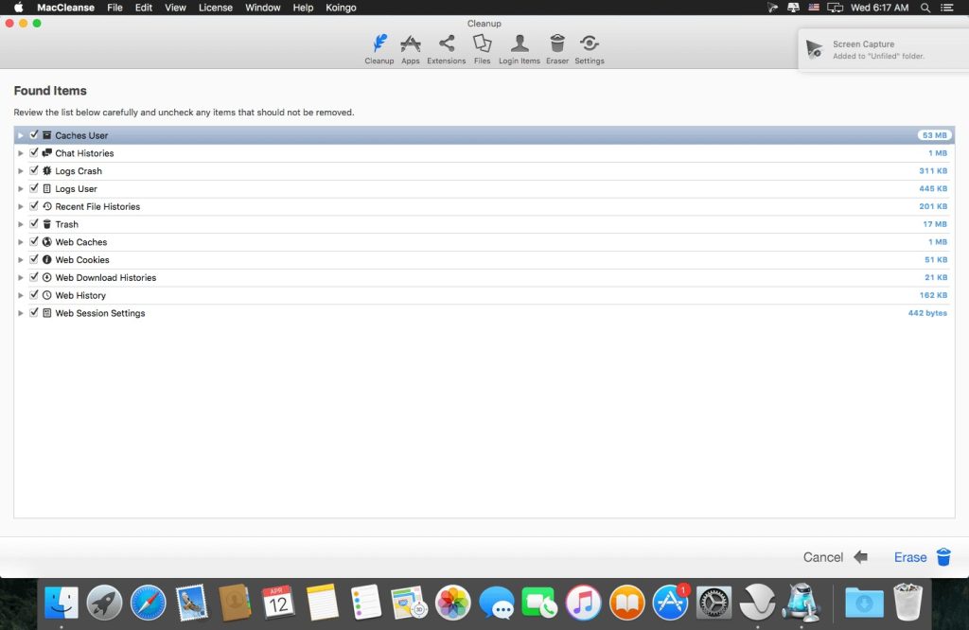Uncheck the Caches User checkbox
The height and width of the screenshot is (630, 969).
coord(34,135)
